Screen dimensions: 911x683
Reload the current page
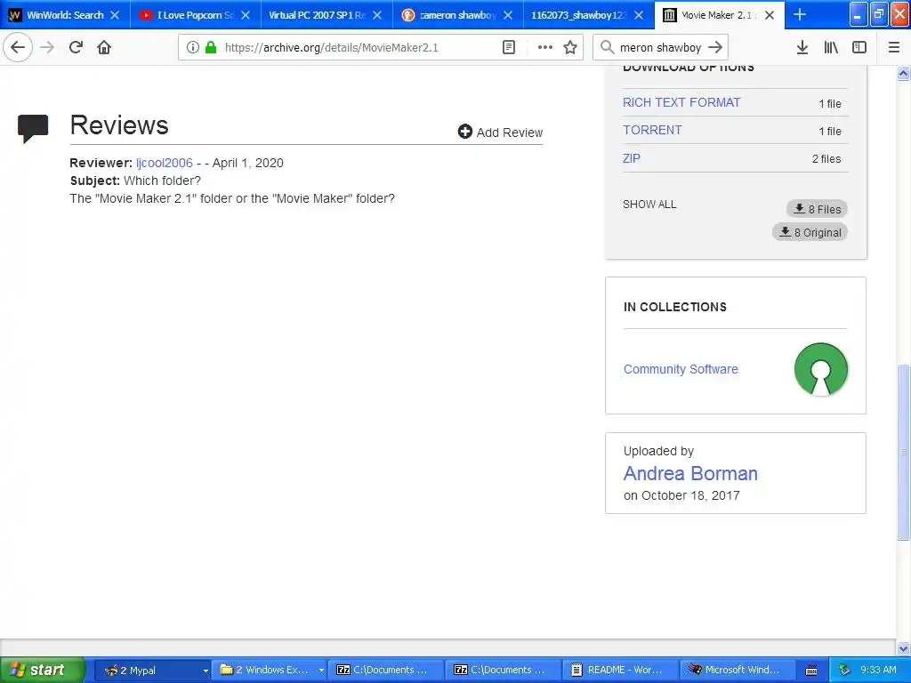77,47
